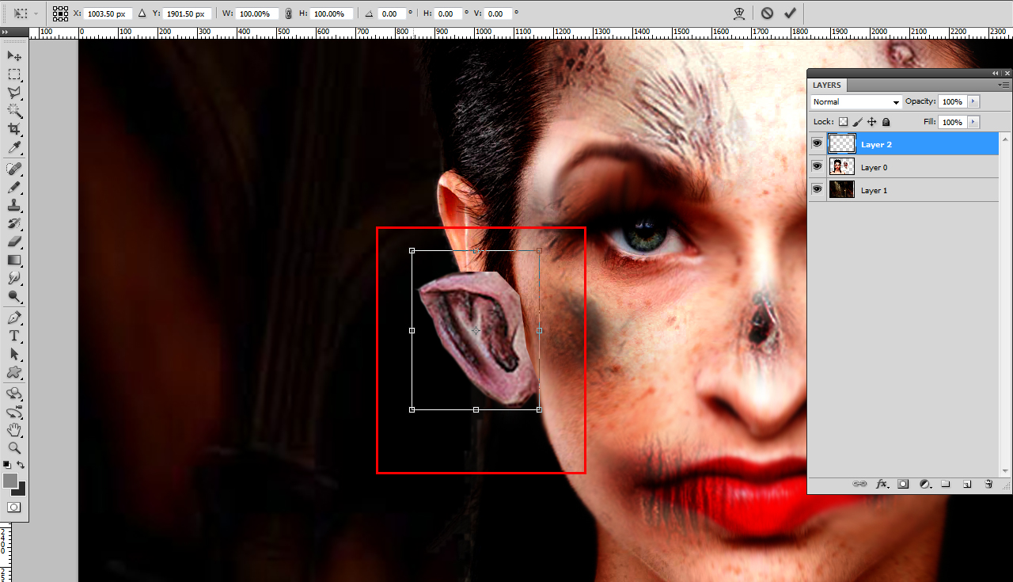The width and height of the screenshot is (1013, 582).
Task: Click the Y position field
Action: 188,13
